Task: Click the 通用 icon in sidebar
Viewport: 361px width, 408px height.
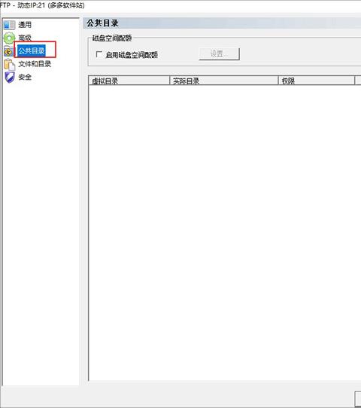Action: pos(10,25)
